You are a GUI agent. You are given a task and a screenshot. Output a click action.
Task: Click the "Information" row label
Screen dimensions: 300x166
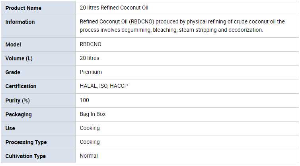tap(20, 22)
